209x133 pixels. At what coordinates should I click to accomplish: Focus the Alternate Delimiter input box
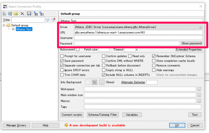coord(152,82)
